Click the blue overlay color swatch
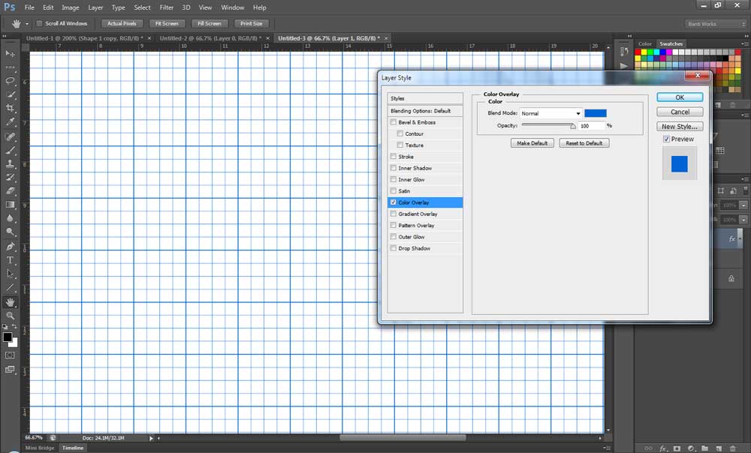751x453 pixels. tap(596, 113)
